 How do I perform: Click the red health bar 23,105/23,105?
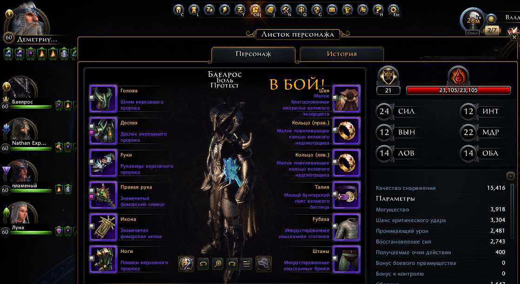458,90
